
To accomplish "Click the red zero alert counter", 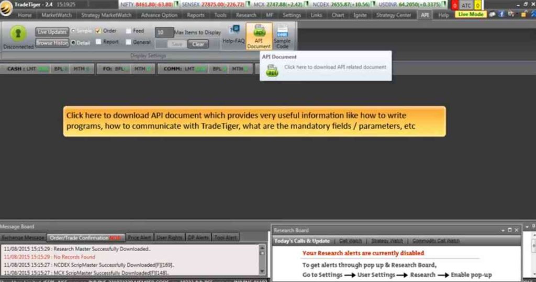I will 454,5.
